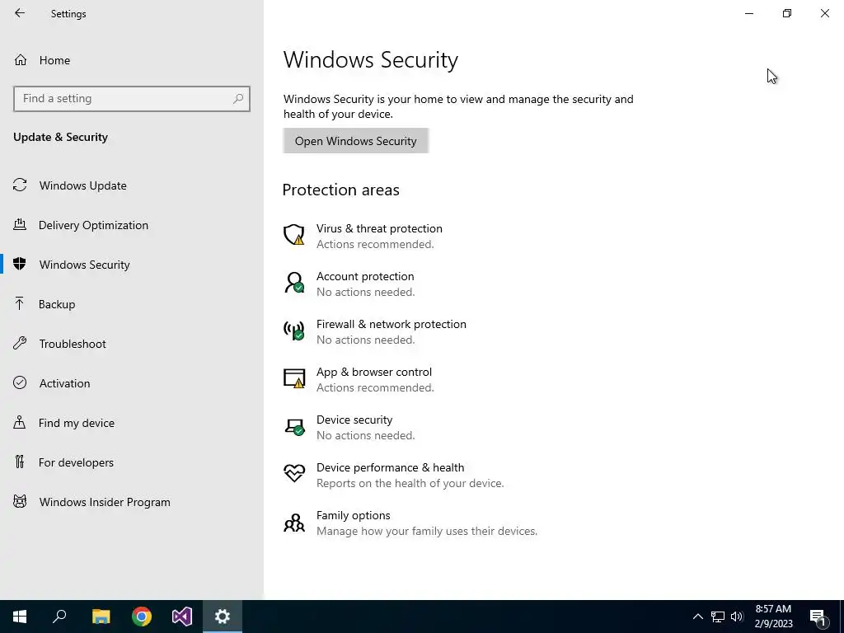Image resolution: width=844 pixels, height=633 pixels.
Task: Click the "Actions recommended." text under Virus & threat
Action: click(375, 244)
